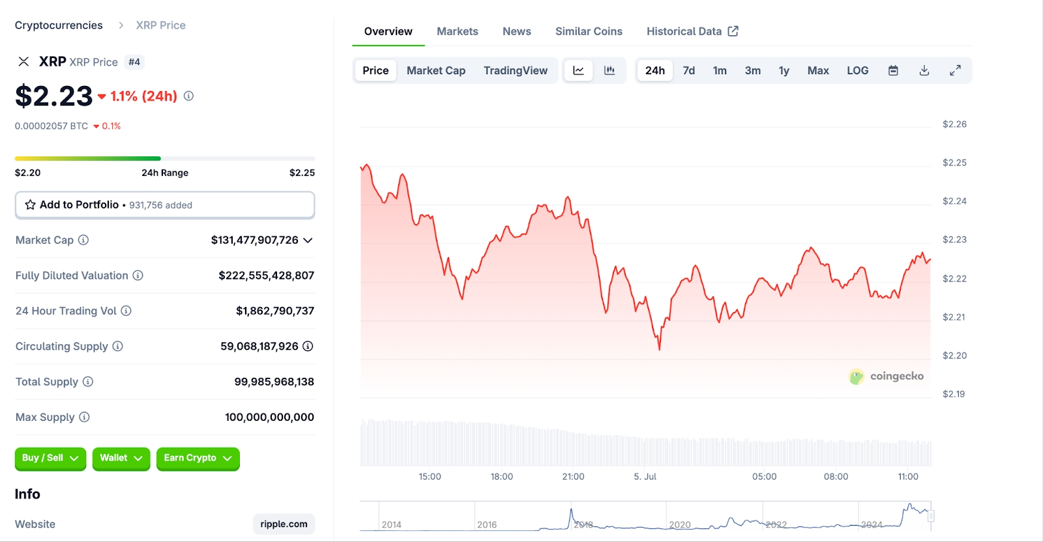Open the Buy / Sell dropdown
1043x542 pixels.
point(50,458)
